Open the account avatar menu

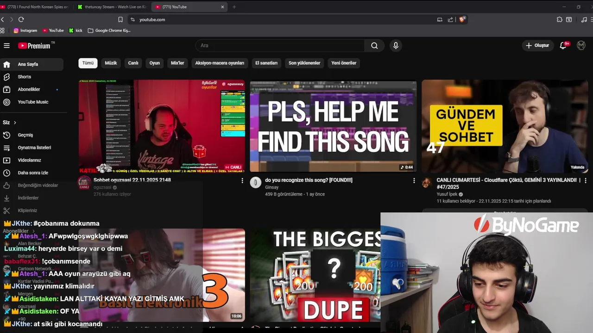(581, 45)
